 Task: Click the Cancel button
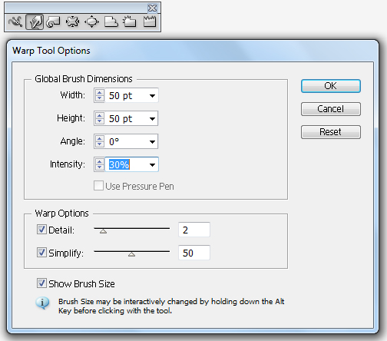(x=331, y=109)
